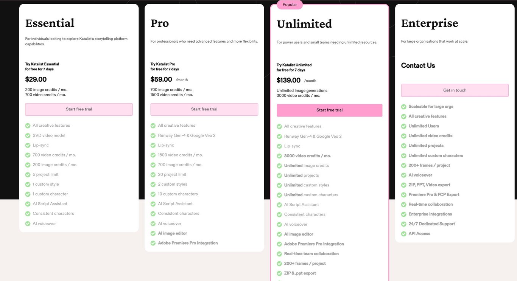Screen dimensions: 517x281
Task: Click the Popular badge above Unlimited
Action: pos(290,5)
